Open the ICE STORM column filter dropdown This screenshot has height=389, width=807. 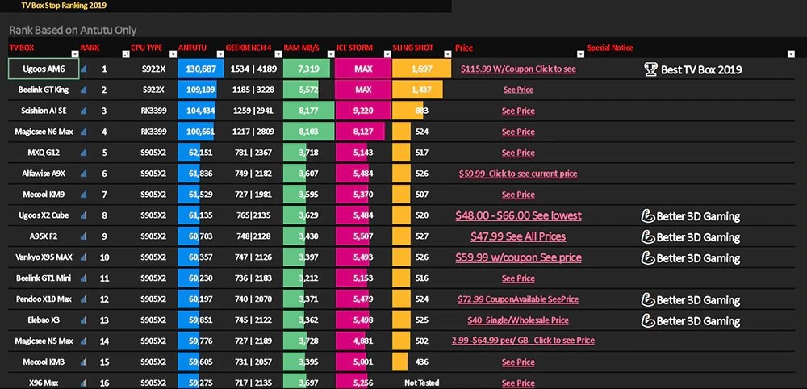[387, 54]
